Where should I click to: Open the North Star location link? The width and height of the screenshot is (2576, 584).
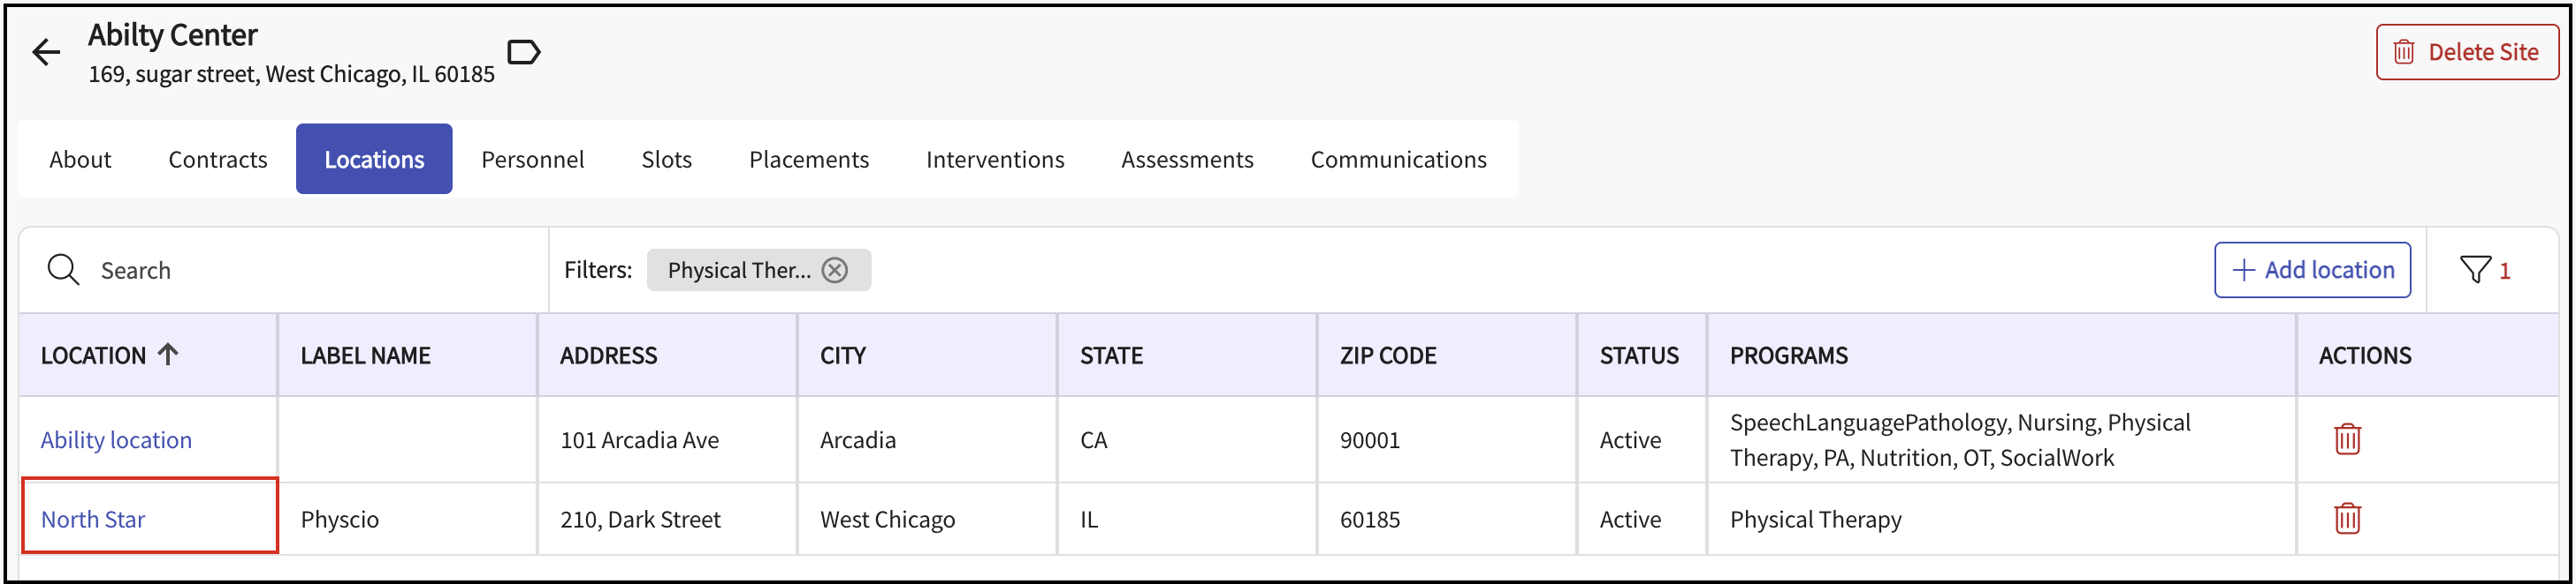[x=93, y=520]
